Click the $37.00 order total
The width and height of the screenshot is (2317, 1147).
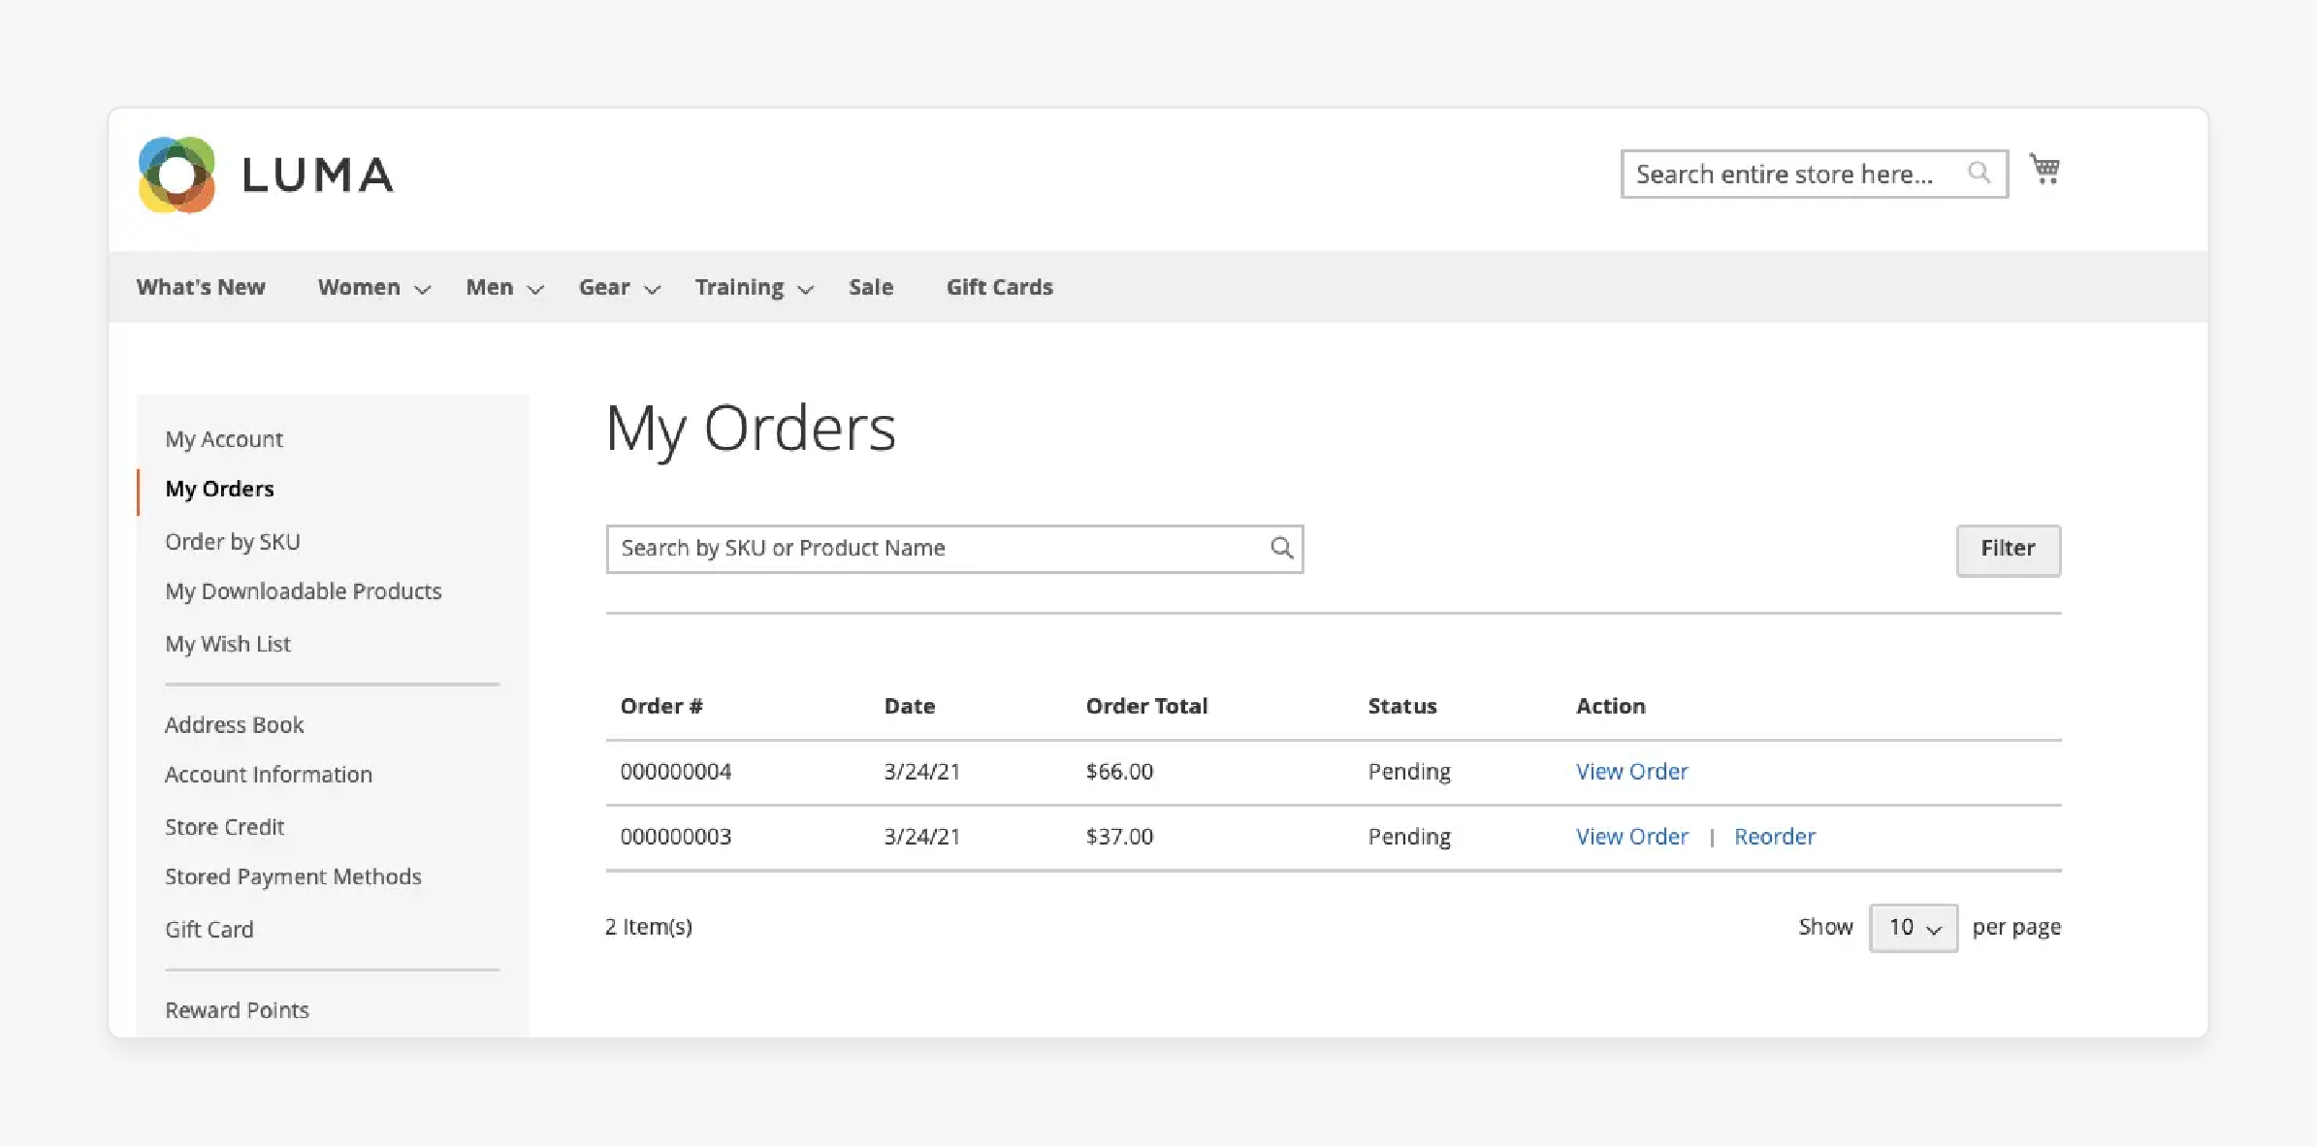(x=1119, y=837)
